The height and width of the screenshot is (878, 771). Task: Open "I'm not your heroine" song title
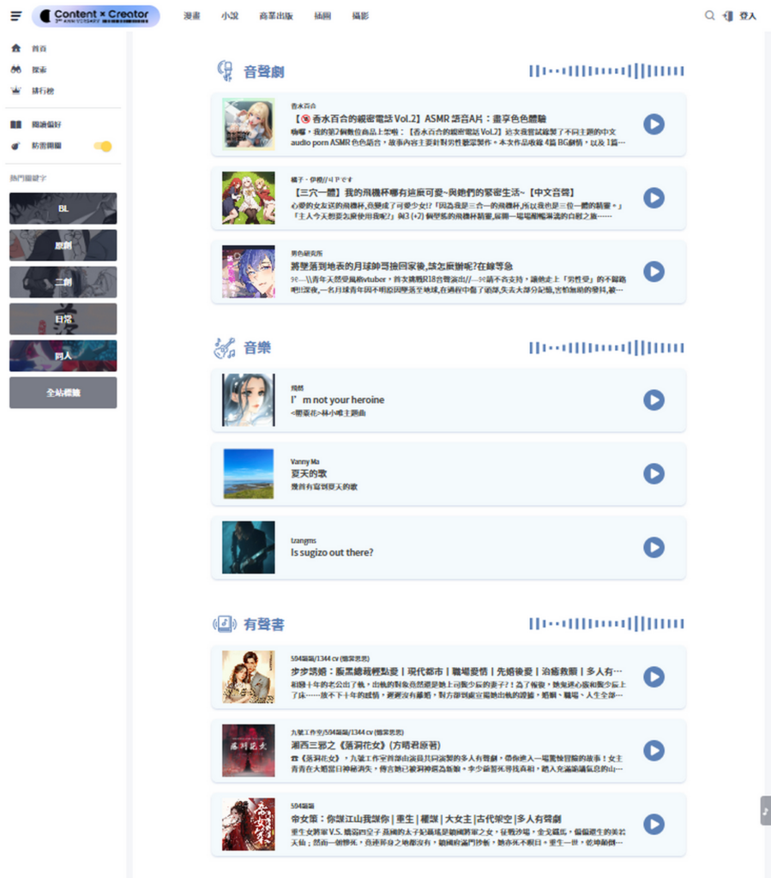[x=337, y=400]
